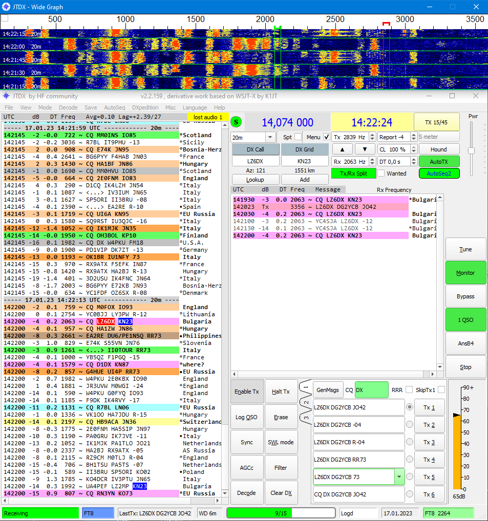Select radio button next to Tx 4
This screenshot has width=488, height=521.
(410, 459)
